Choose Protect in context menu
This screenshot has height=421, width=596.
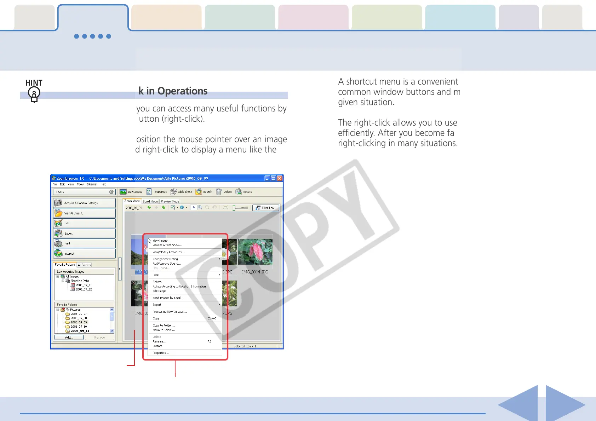tap(185, 346)
